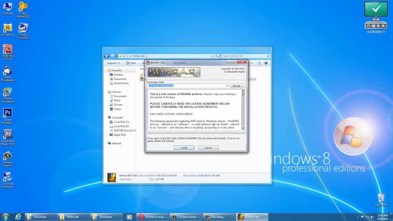This screenshot has height=221, width=393.
Task: Toggle the Explorer preview pane icon
Action: pos(259,63)
